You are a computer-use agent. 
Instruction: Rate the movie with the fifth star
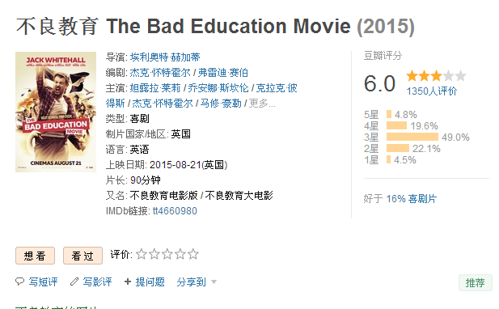pos(192,254)
